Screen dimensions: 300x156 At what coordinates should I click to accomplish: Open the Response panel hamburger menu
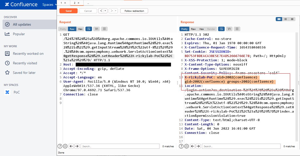pos(237,29)
